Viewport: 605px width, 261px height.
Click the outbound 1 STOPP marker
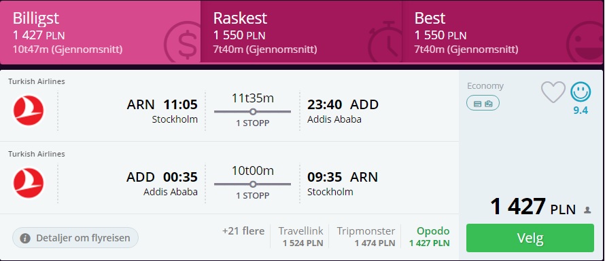click(253, 112)
